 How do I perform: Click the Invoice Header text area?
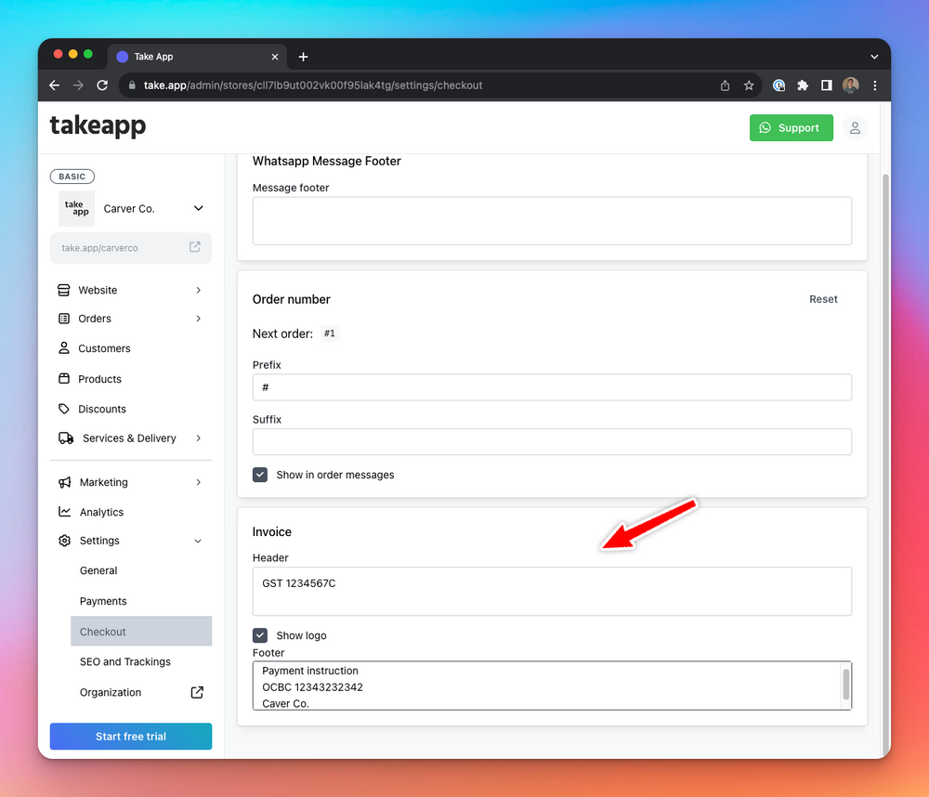click(x=552, y=592)
